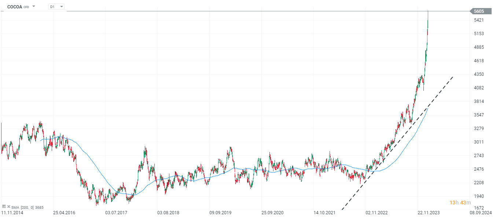
Task: Click the 11.11.2014 date on time axis
Action: [11, 212]
